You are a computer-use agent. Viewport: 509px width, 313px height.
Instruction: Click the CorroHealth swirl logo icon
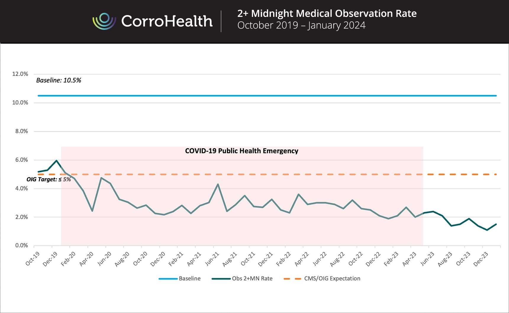pos(104,21)
